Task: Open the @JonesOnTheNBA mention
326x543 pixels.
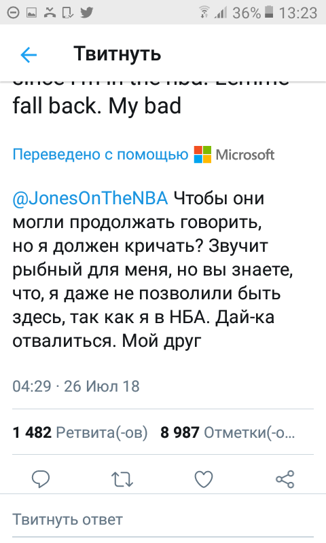Action: coord(90,198)
